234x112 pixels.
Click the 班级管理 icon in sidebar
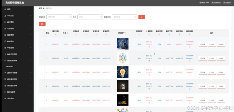tap(5, 35)
